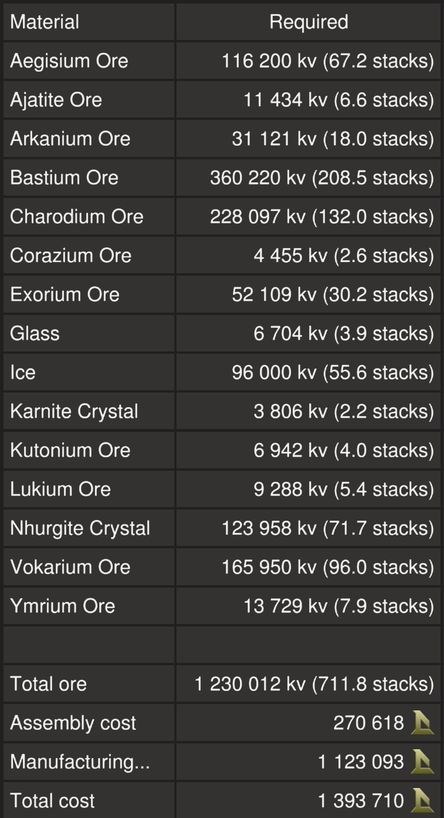Viewport: 444px width, 818px height.
Task: Click the Charodium Ore required amount
Action: click(x=322, y=216)
